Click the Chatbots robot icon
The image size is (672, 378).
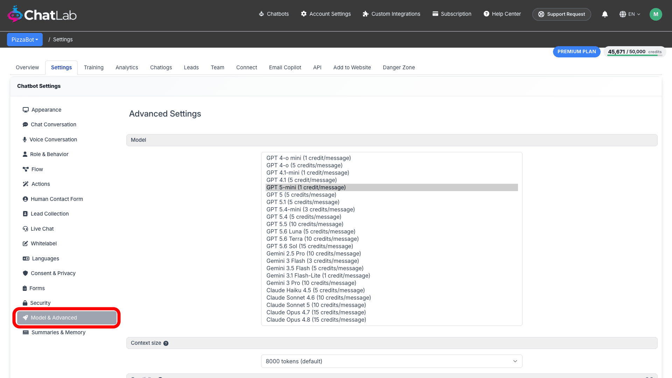261,14
